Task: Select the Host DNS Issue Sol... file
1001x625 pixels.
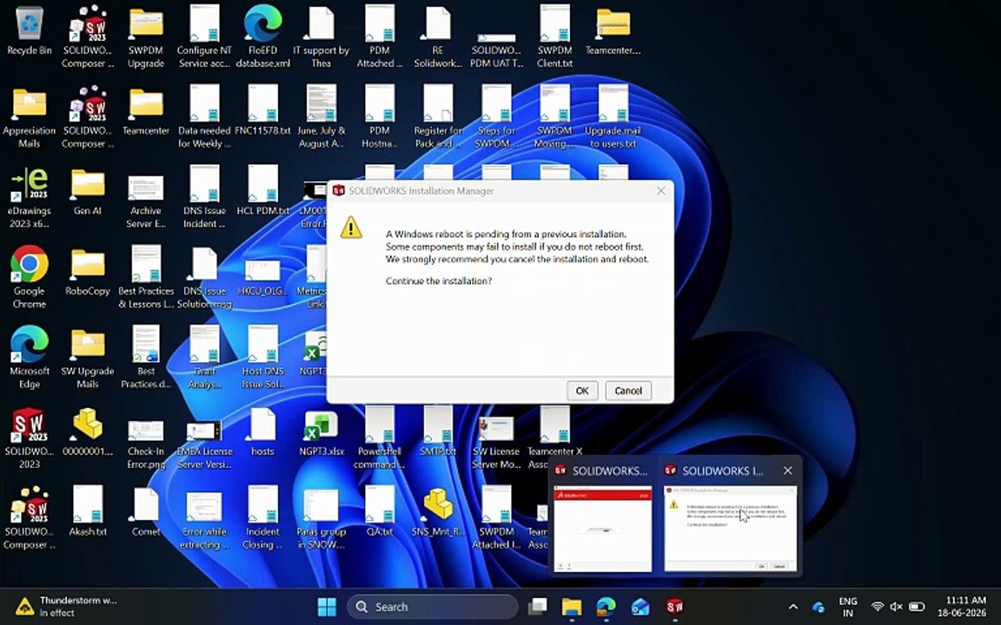Action: pos(262,359)
